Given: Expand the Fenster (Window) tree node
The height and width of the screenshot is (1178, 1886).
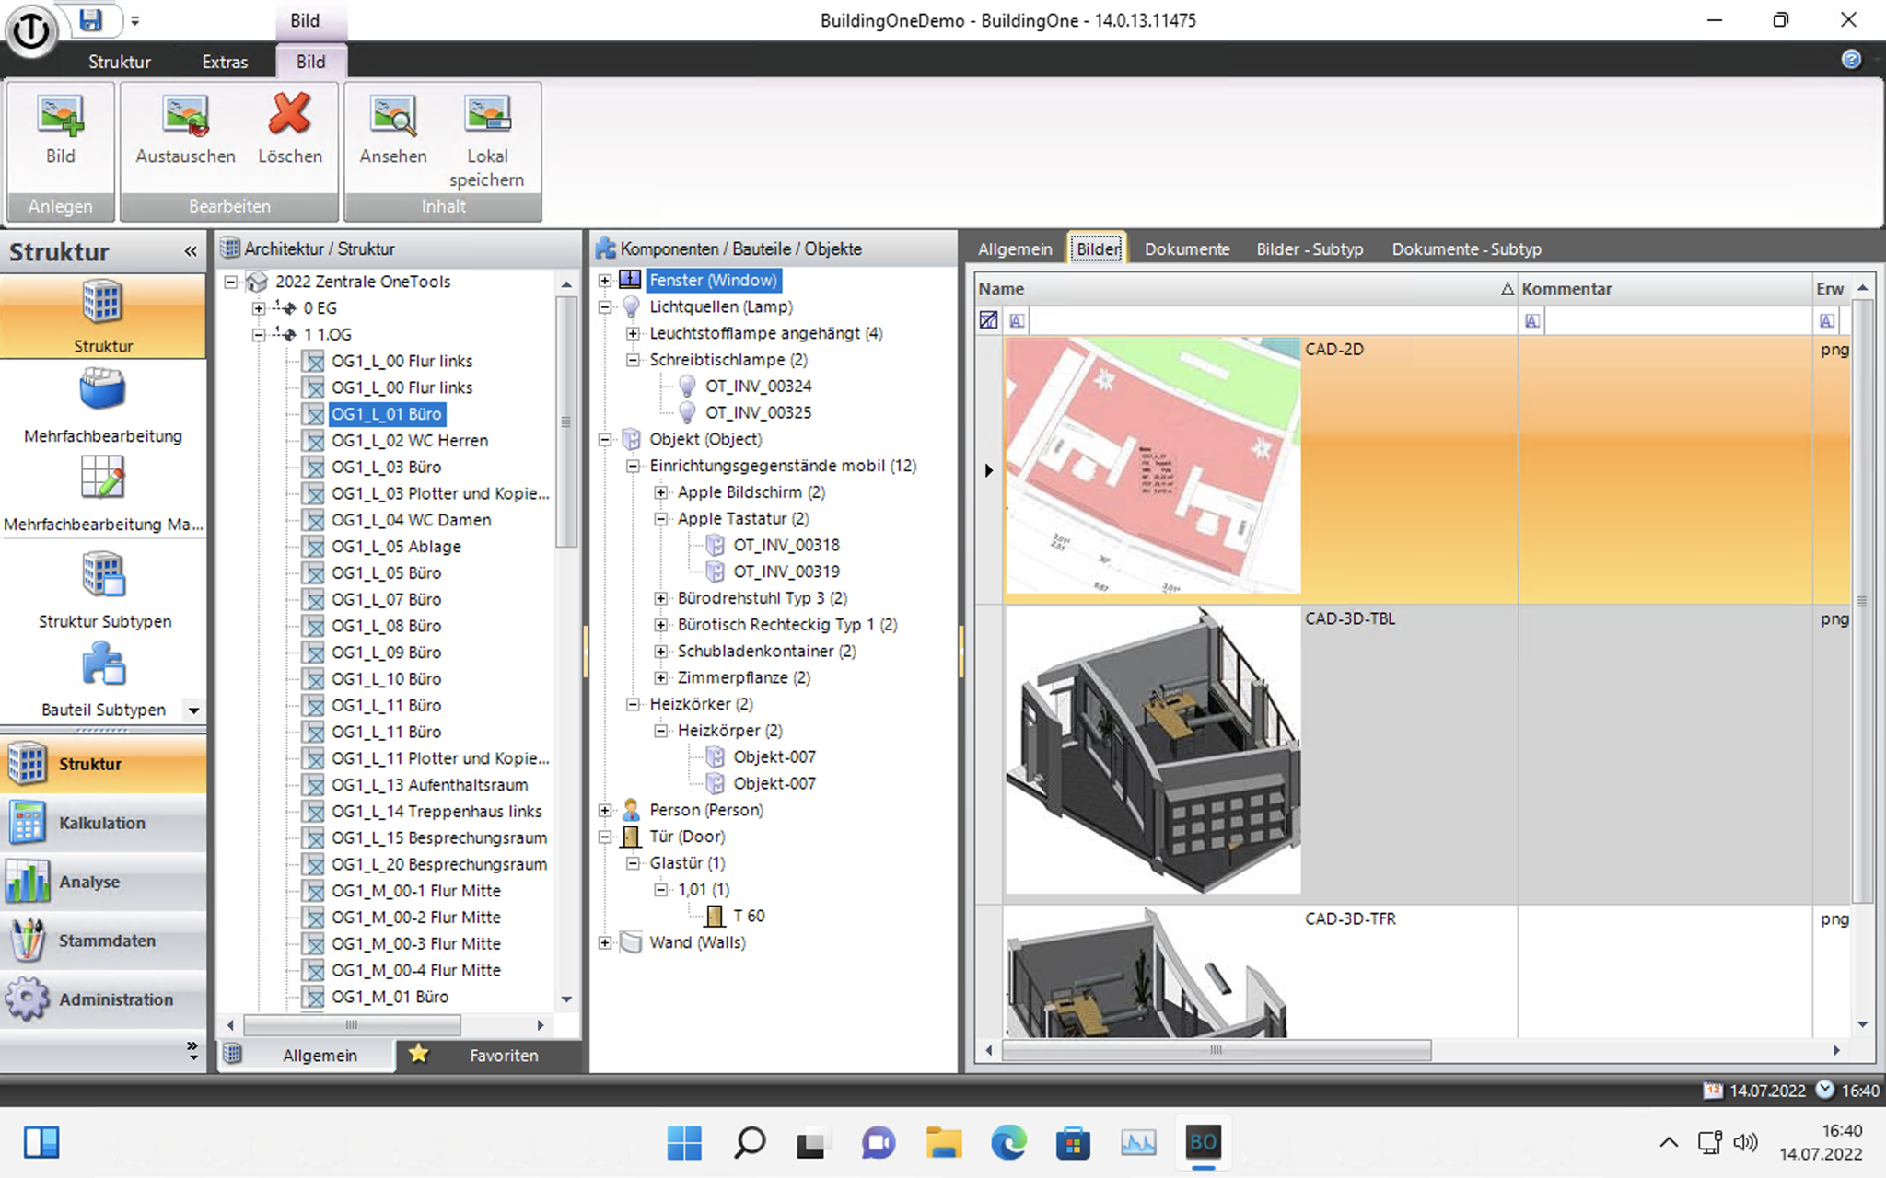Looking at the screenshot, I should click(x=605, y=281).
